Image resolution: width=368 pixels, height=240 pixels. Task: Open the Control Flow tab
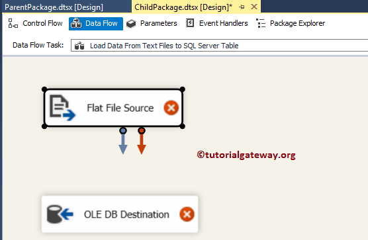tap(35, 23)
